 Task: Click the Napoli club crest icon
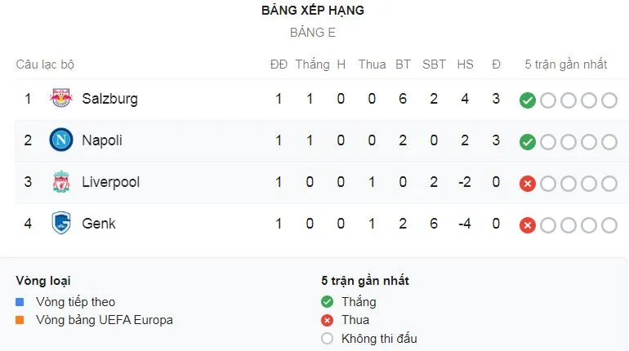pos(60,140)
